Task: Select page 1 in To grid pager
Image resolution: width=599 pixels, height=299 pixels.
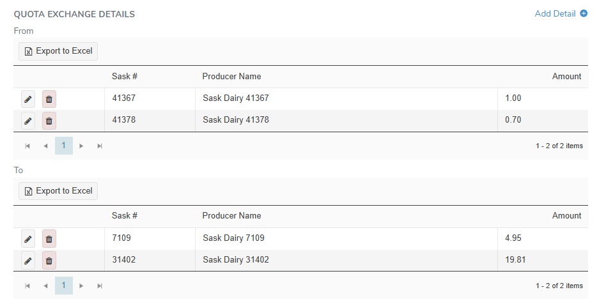Action: pyautogui.click(x=63, y=286)
